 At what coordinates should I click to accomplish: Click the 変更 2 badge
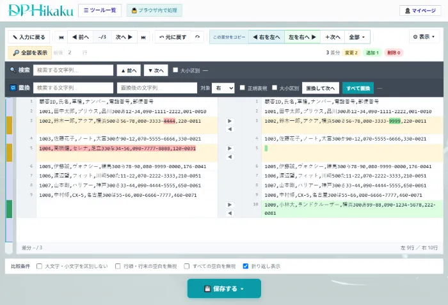(351, 52)
